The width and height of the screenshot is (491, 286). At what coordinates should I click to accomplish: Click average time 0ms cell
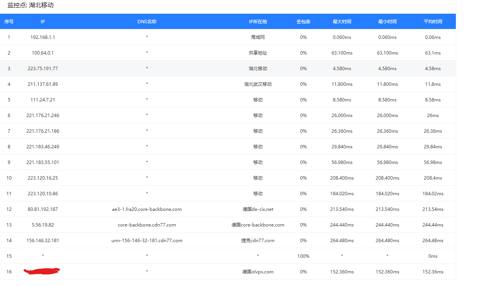pos(433,256)
